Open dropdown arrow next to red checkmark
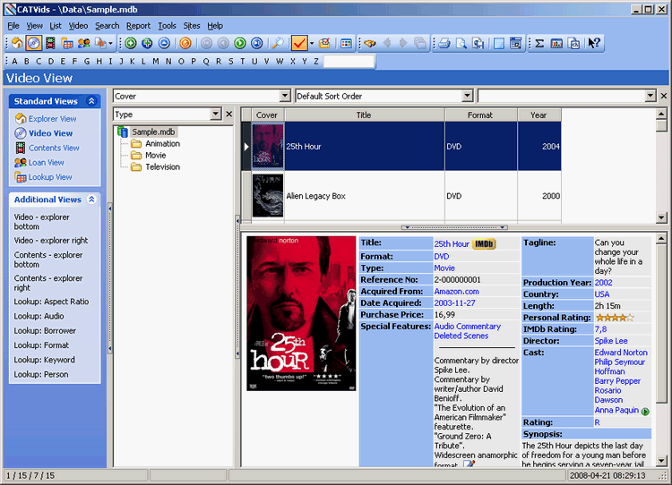 (x=312, y=43)
